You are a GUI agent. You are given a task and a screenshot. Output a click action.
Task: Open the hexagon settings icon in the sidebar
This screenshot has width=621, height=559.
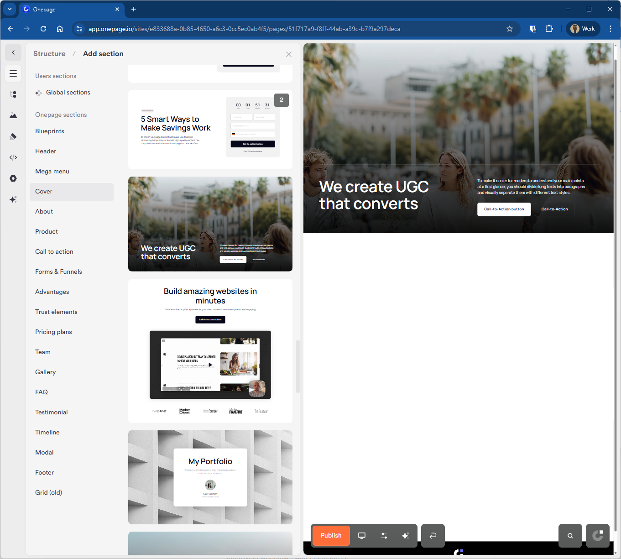(13, 178)
